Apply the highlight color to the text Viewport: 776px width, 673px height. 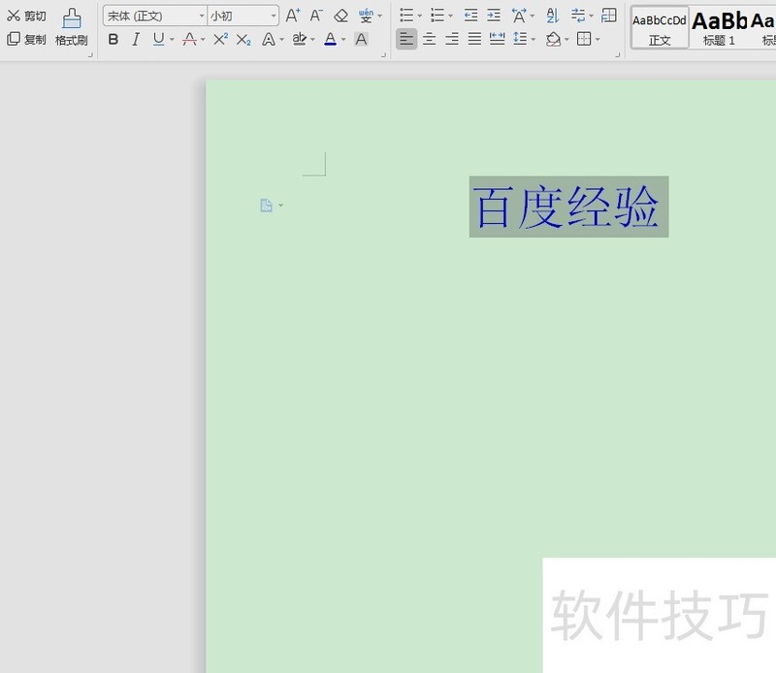(x=300, y=39)
